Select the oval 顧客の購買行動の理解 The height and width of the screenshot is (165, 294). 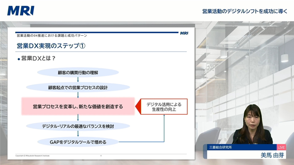[x=78, y=73]
